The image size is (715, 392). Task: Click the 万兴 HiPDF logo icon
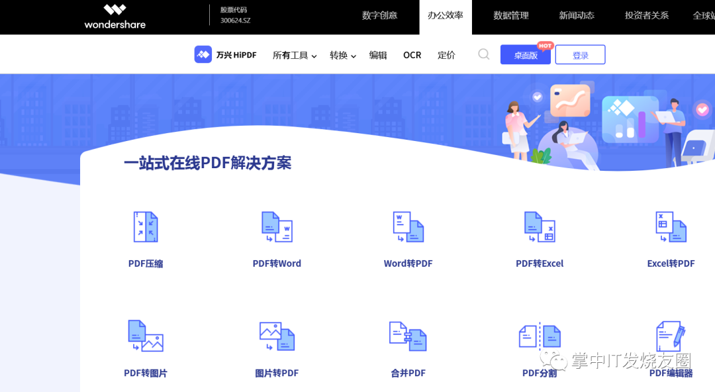[x=203, y=55]
